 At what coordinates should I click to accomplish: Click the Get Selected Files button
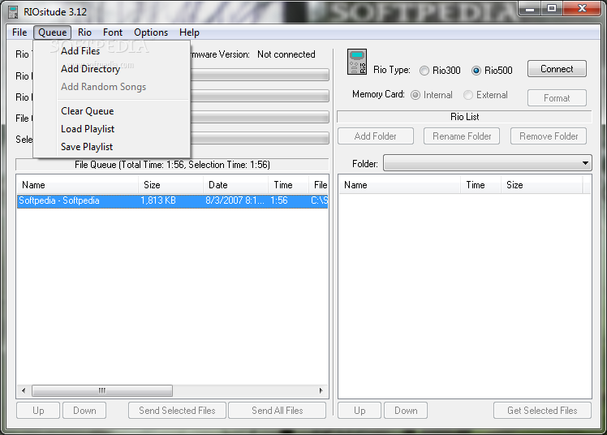(542, 410)
